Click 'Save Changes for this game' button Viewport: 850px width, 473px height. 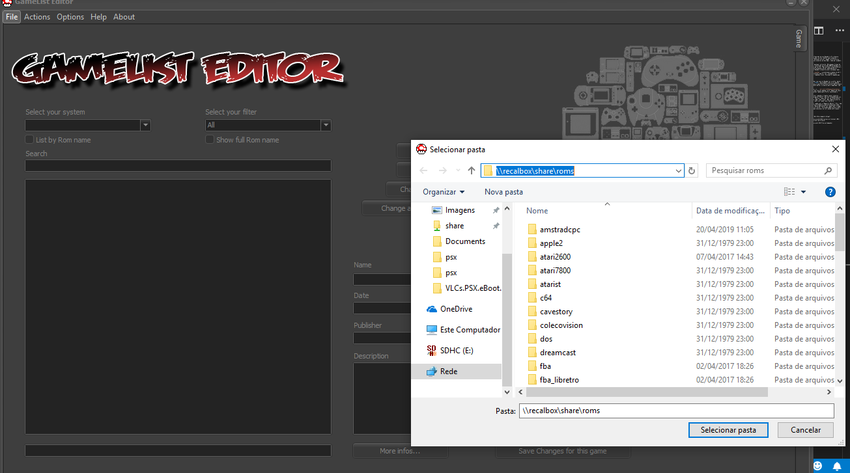tap(563, 451)
